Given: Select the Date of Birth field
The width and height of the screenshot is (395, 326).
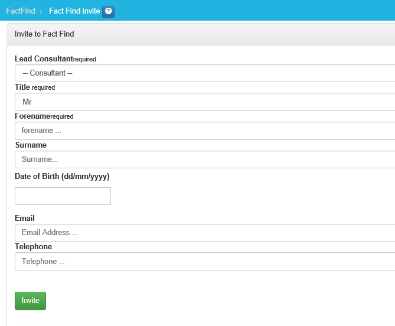Looking at the screenshot, I should click(63, 196).
